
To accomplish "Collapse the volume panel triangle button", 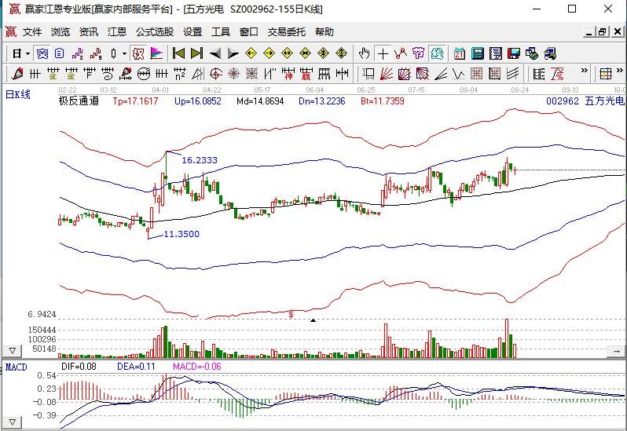I will click(x=13, y=351).
